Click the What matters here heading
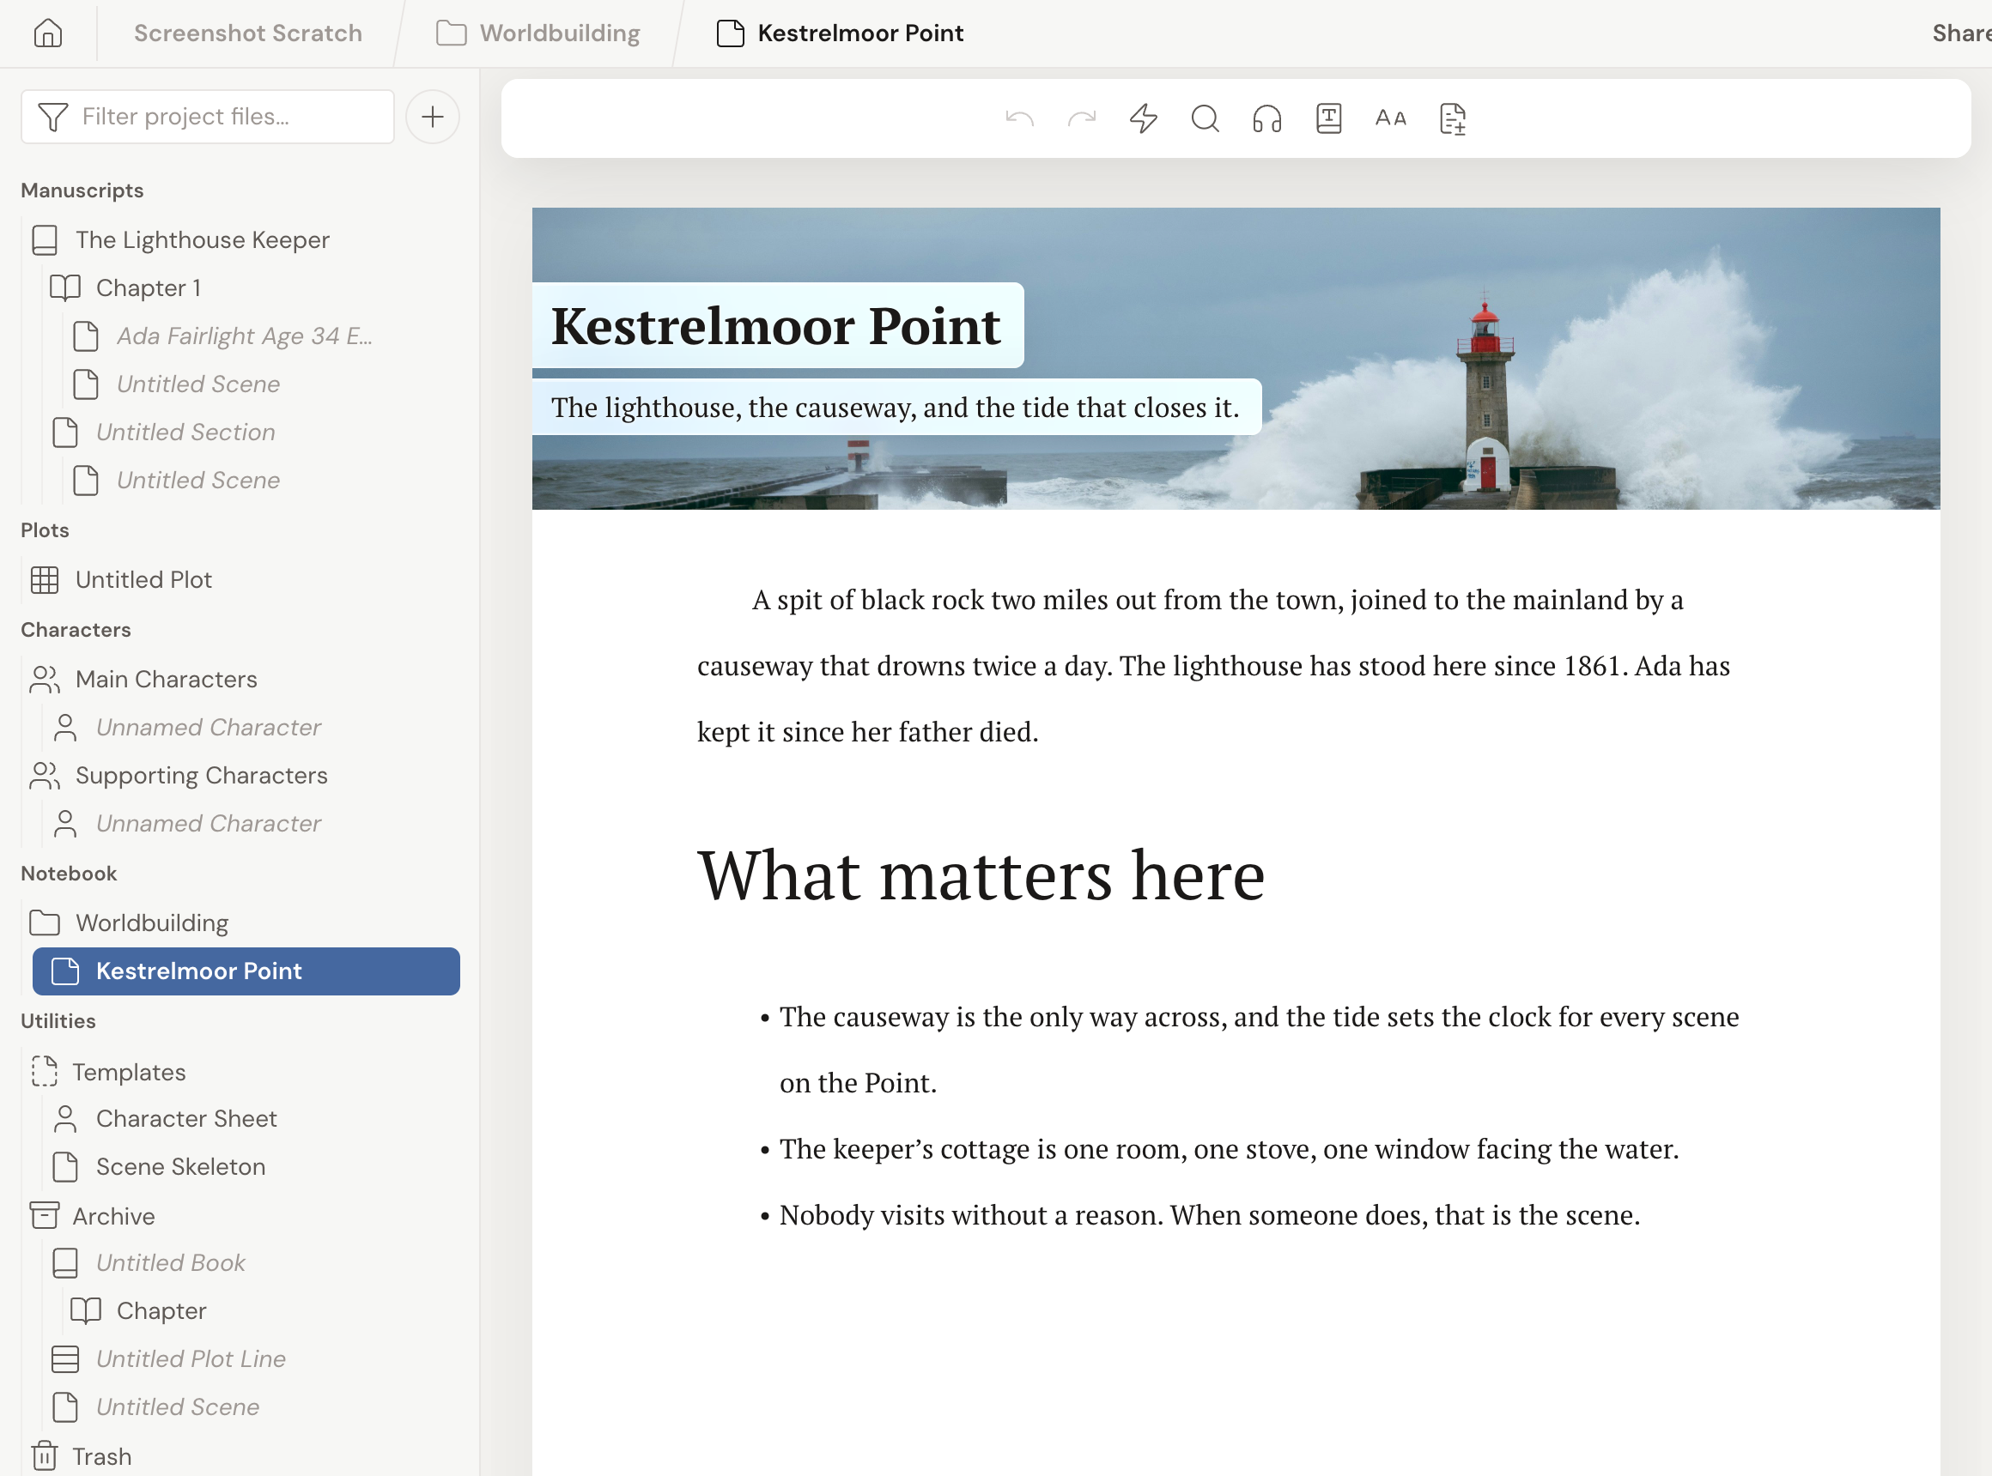Screen dimensions: 1992x1476 click(981, 875)
